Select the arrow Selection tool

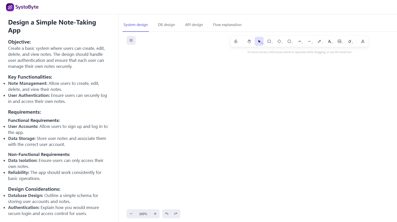[x=259, y=41]
